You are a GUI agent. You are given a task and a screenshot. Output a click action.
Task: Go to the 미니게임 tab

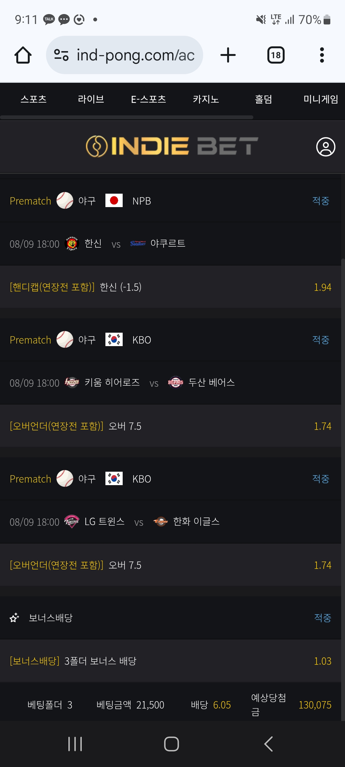(x=321, y=99)
